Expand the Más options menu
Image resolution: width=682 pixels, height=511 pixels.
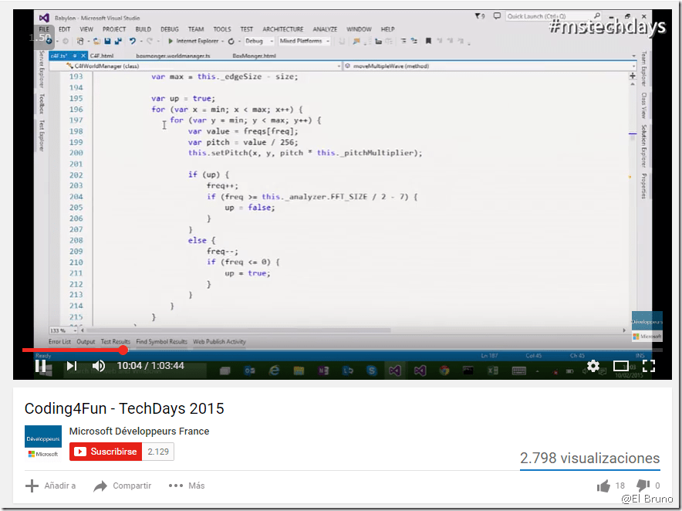pyautogui.click(x=176, y=486)
